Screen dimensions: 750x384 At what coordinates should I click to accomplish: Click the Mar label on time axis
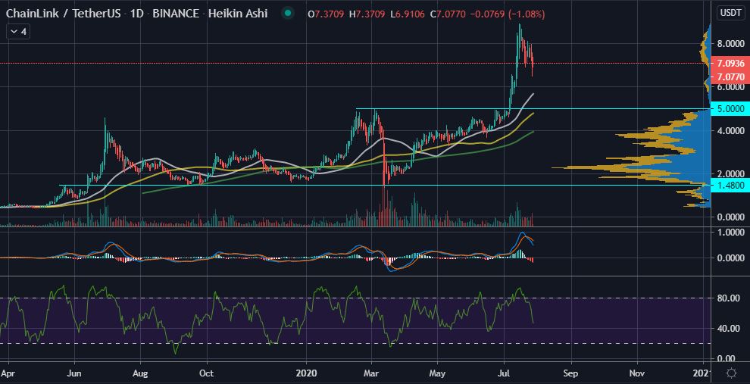pos(373,373)
